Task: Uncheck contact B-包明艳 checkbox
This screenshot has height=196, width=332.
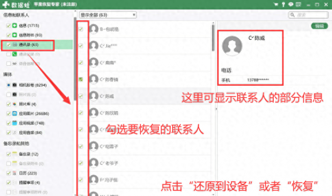Action: (x=81, y=29)
